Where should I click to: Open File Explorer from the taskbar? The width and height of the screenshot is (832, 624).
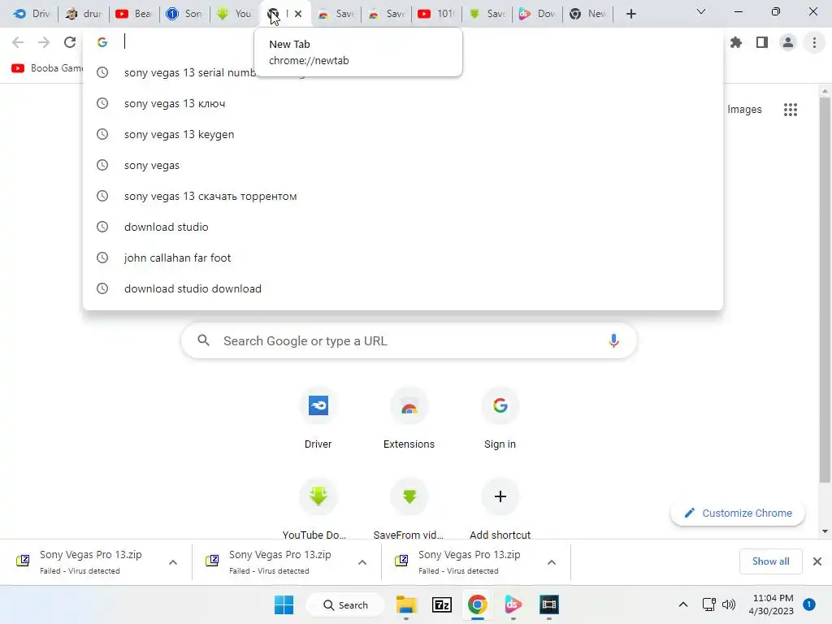(406, 604)
